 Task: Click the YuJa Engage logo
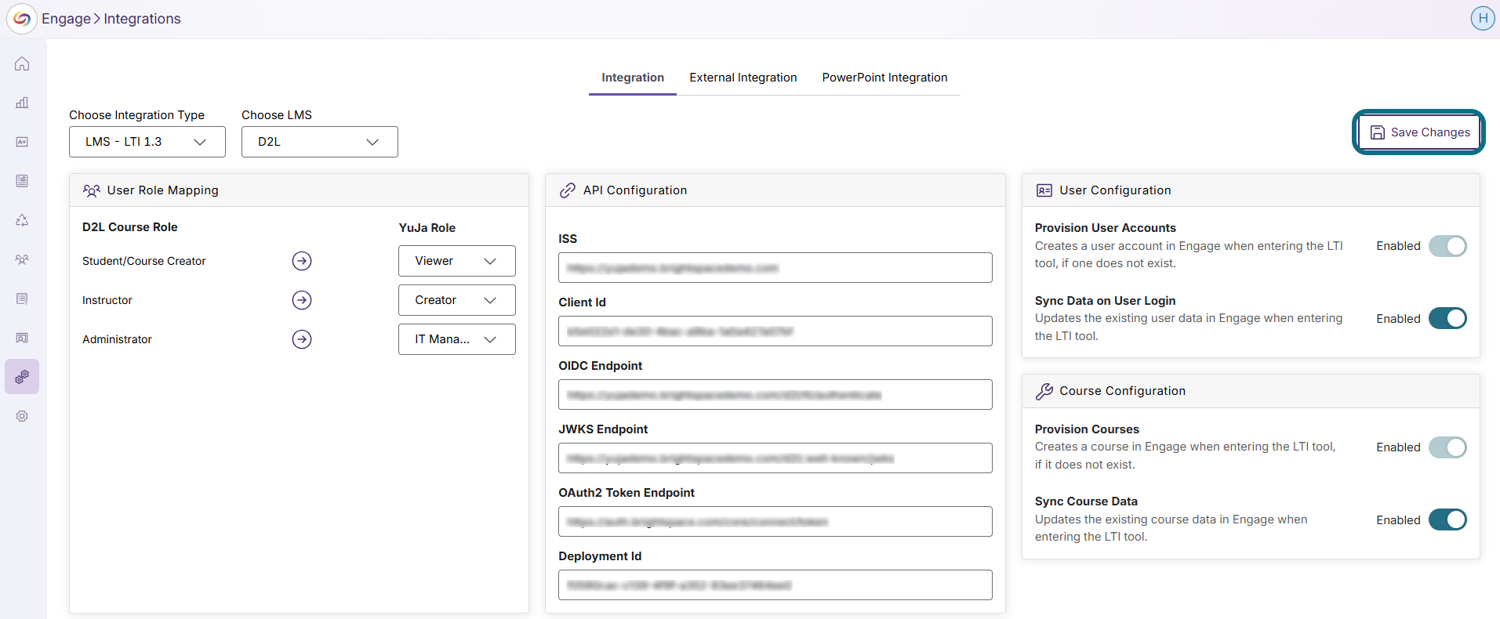coord(22,19)
